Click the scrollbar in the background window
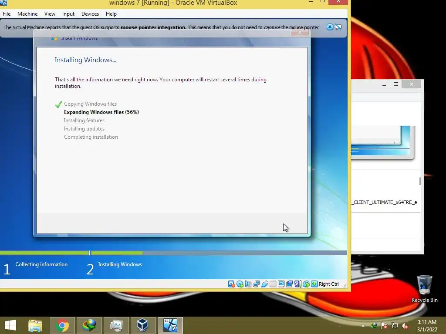Image resolution: width=446 pixels, height=334 pixels. tap(420, 181)
